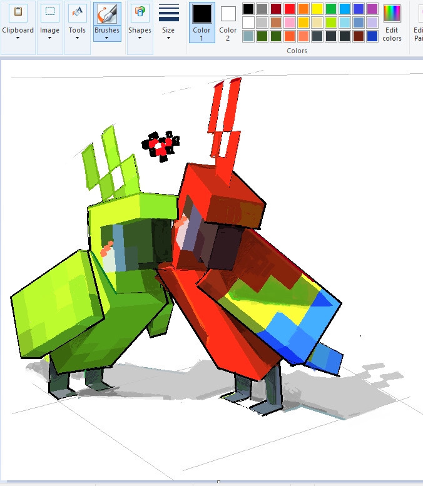Open the Tools group icon
423x486 pixels.
77,13
